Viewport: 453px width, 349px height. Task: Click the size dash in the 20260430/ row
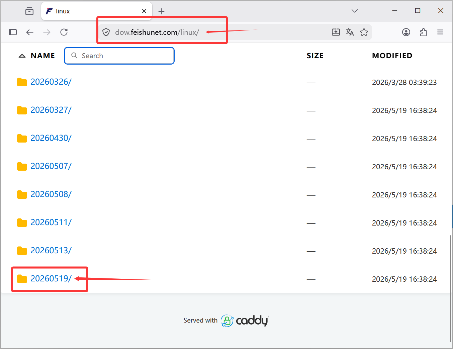311,139
